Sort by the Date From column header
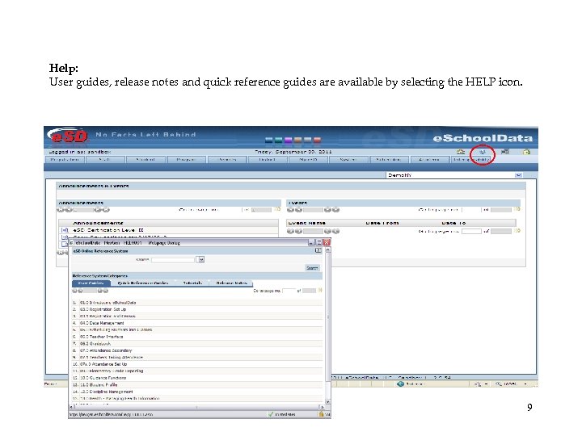 382,223
